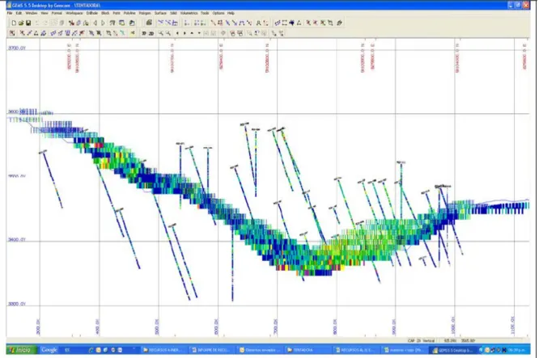Screen dimensions: 539x358
Task: Click the small left arrow pan icon
Action: coord(177,33)
